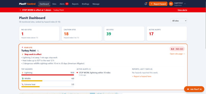Follow the View alerts link
The height and width of the screenshot is (94, 206).
182,10
